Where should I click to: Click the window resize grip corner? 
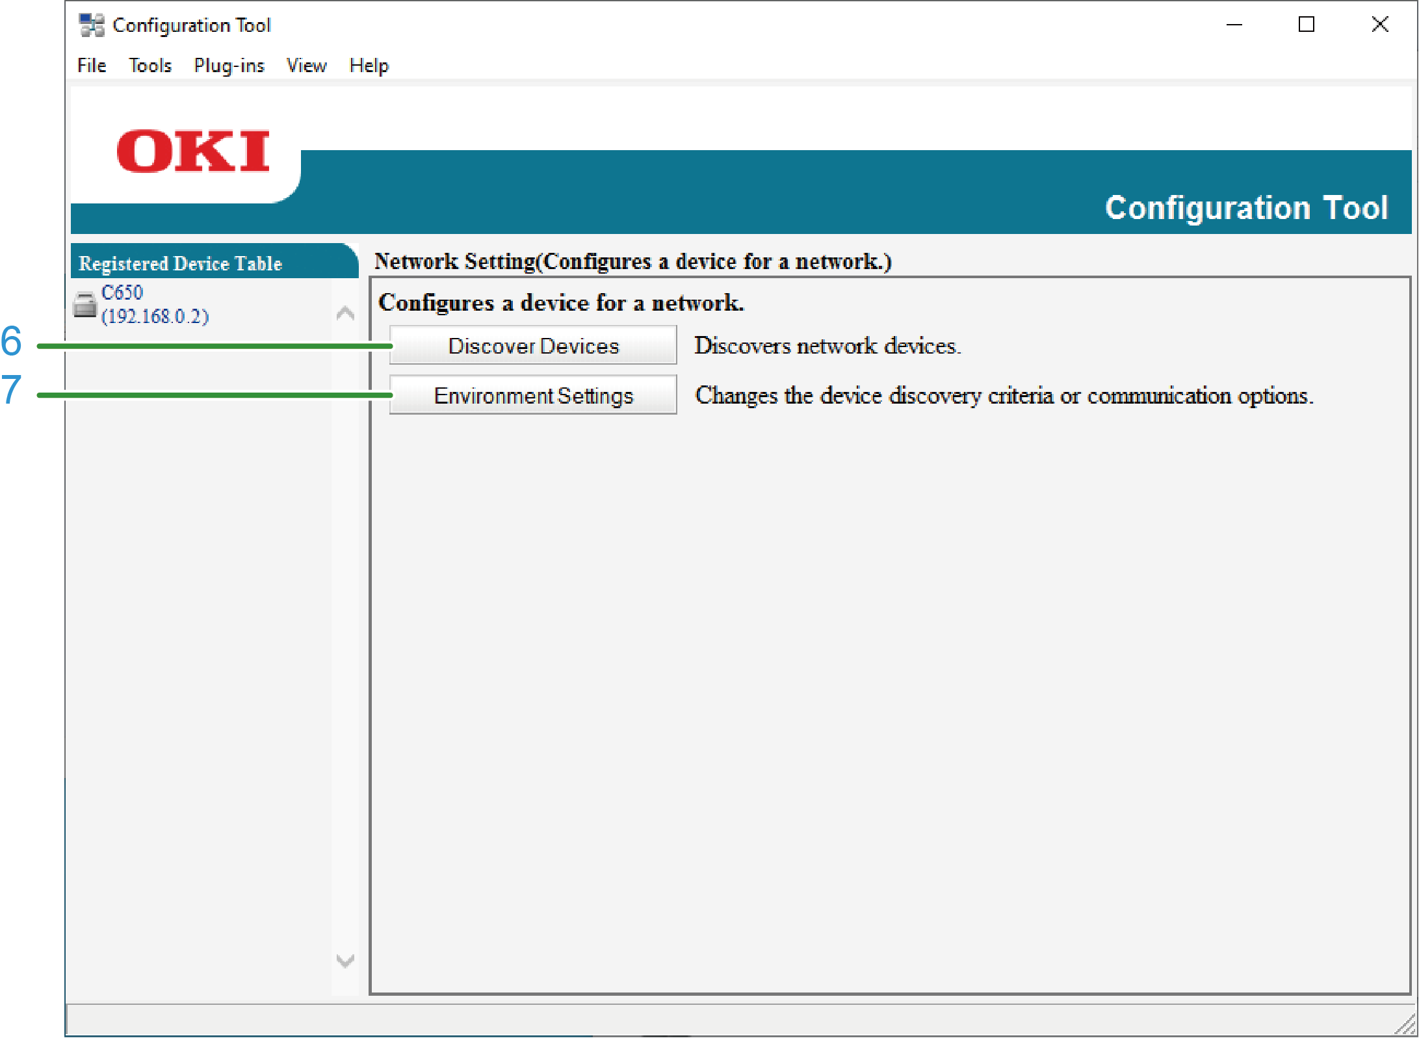(x=1406, y=1026)
